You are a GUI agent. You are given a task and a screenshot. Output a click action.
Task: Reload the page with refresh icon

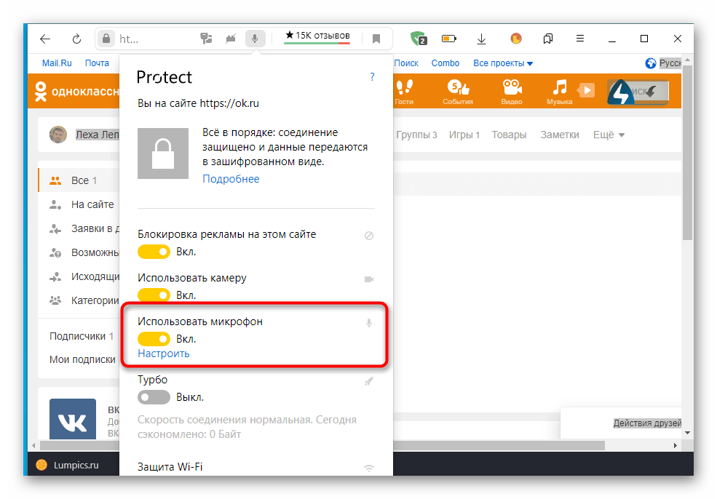(x=76, y=39)
